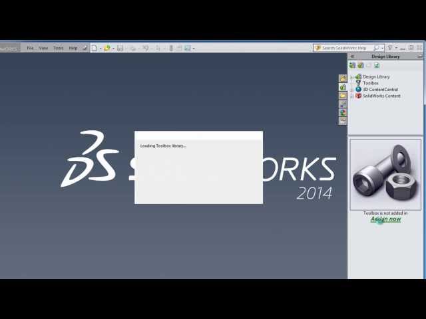This screenshot has height=319, width=426.
Task: Open the Help menu
Action: pos(73,48)
